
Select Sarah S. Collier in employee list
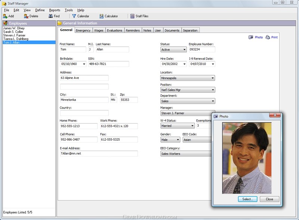pyautogui.click(x=14, y=32)
